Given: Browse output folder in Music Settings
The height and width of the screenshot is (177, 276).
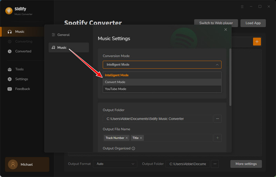Looking at the screenshot, I should coord(218,119).
